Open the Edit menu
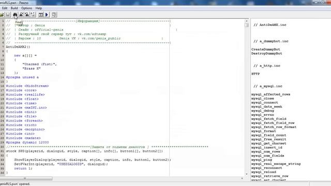This screenshot has width=331, height=186. (x=5, y=8)
